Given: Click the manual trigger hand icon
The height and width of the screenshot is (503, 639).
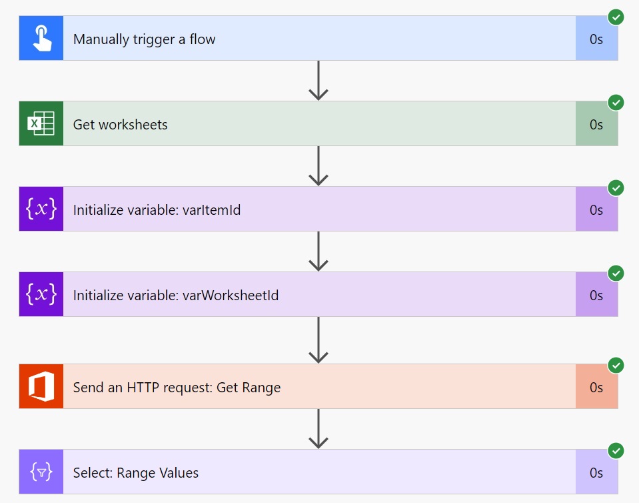Looking at the screenshot, I should pyautogui.click(x=41, y=38).
